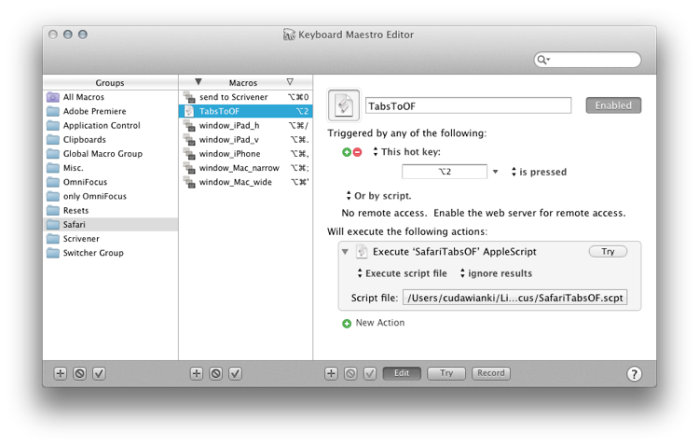Screen dimensions: 699x446
Task: Open 'Or by script' popup menu
Action: tap(378, 196)
